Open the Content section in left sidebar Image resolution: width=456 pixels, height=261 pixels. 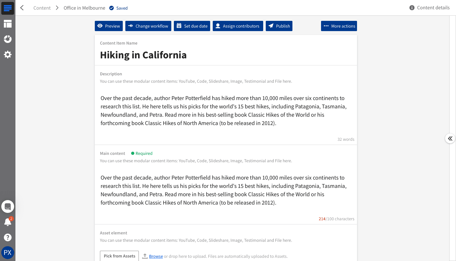[8, 8]
